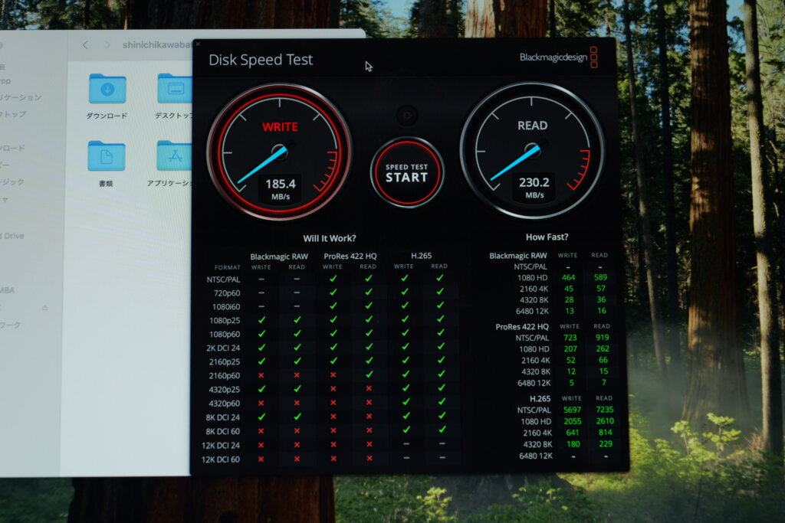Select the 2160p60 format row label

tap(225, 375)
